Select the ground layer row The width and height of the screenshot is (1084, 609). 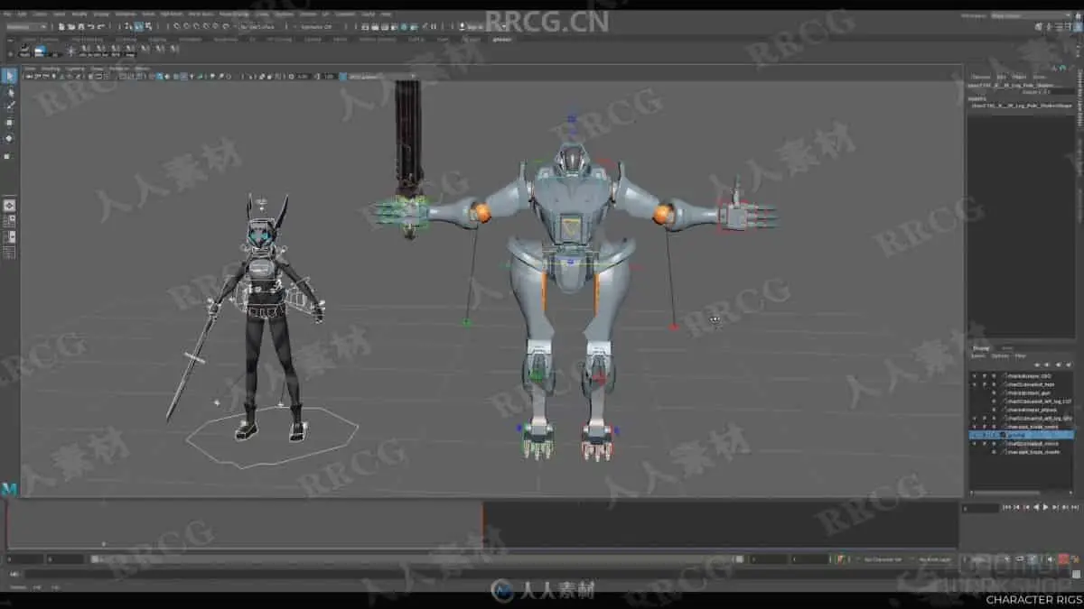click(x=1022, y=434)
